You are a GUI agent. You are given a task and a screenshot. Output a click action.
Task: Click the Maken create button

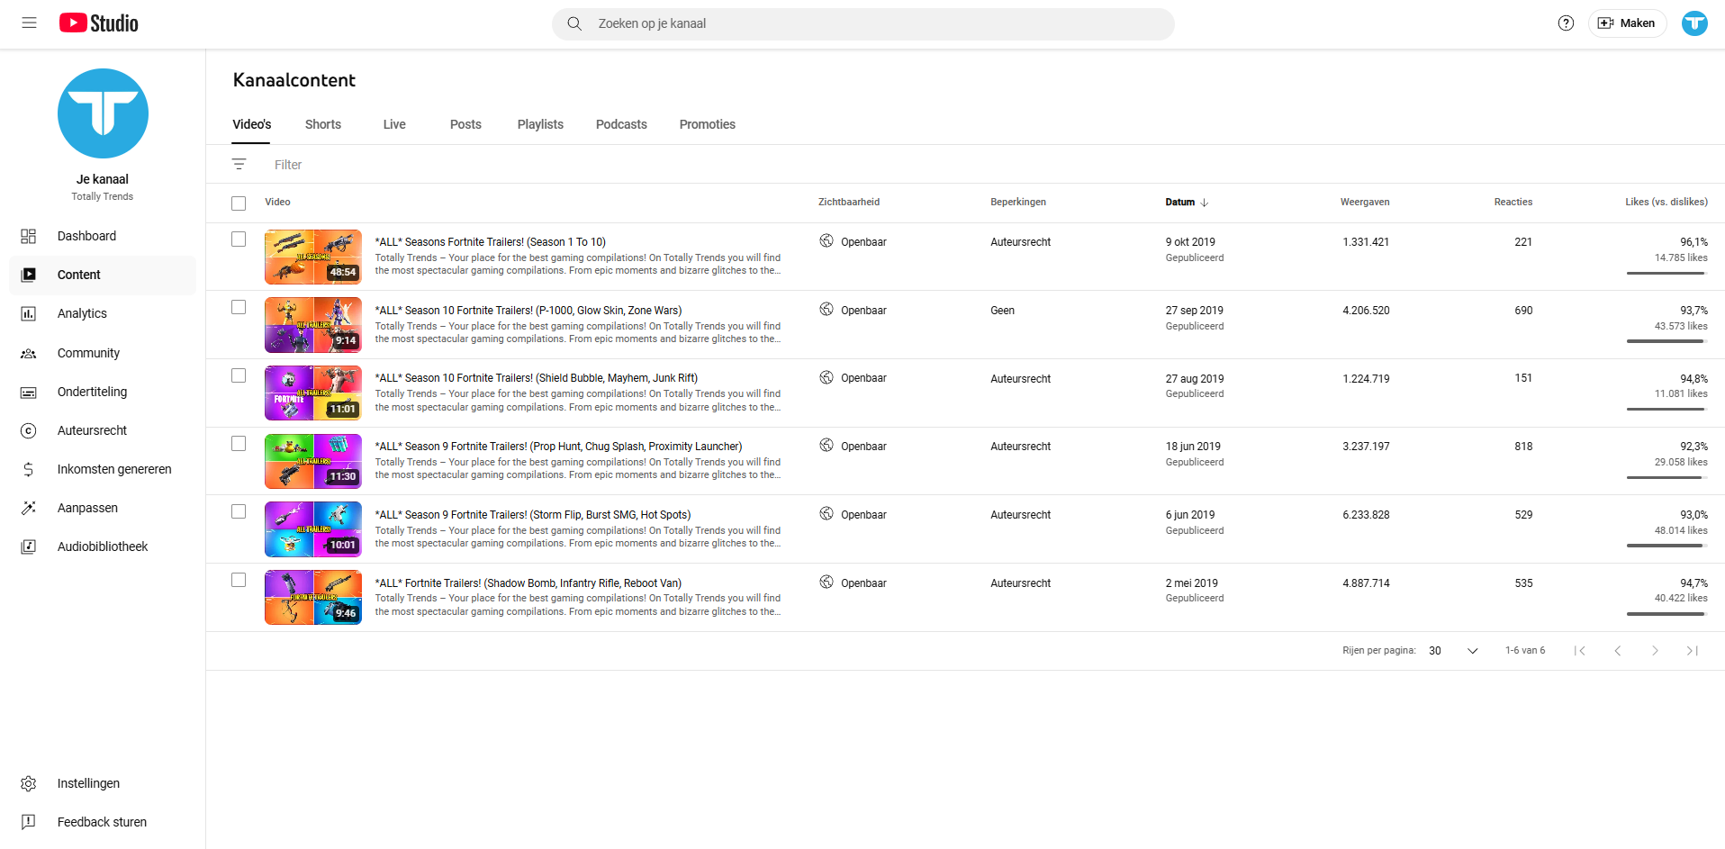[1627, 23]
